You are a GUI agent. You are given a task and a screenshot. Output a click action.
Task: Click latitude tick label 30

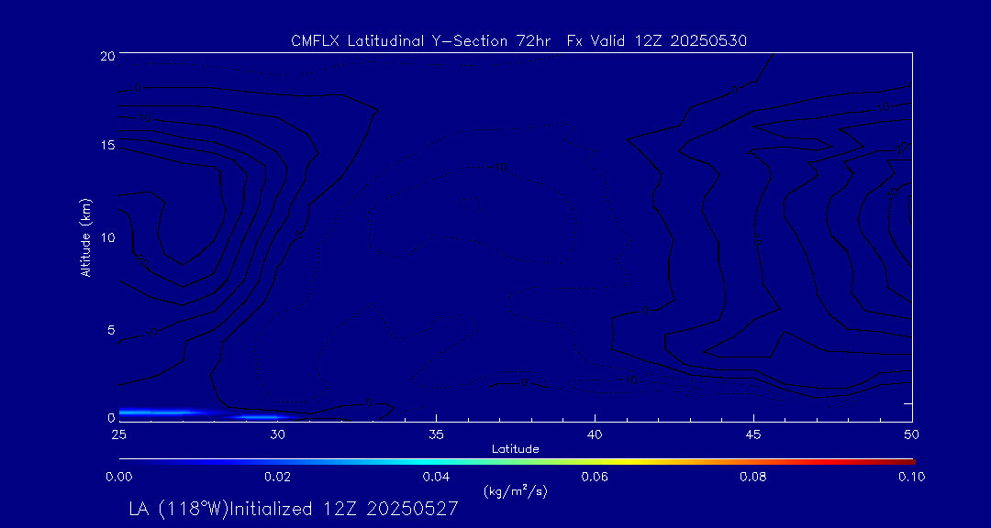pos(277,434)
